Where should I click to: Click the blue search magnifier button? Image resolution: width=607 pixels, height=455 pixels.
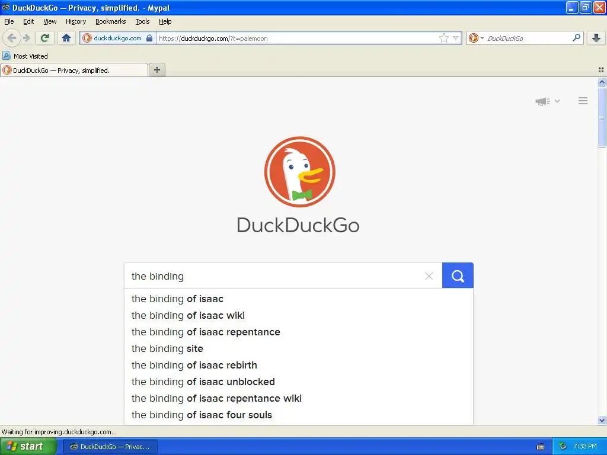(x=458, y=275)
